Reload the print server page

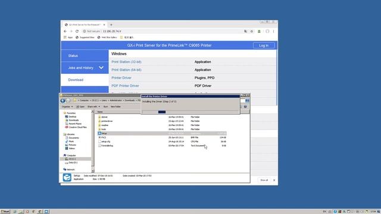click(77, 32)
